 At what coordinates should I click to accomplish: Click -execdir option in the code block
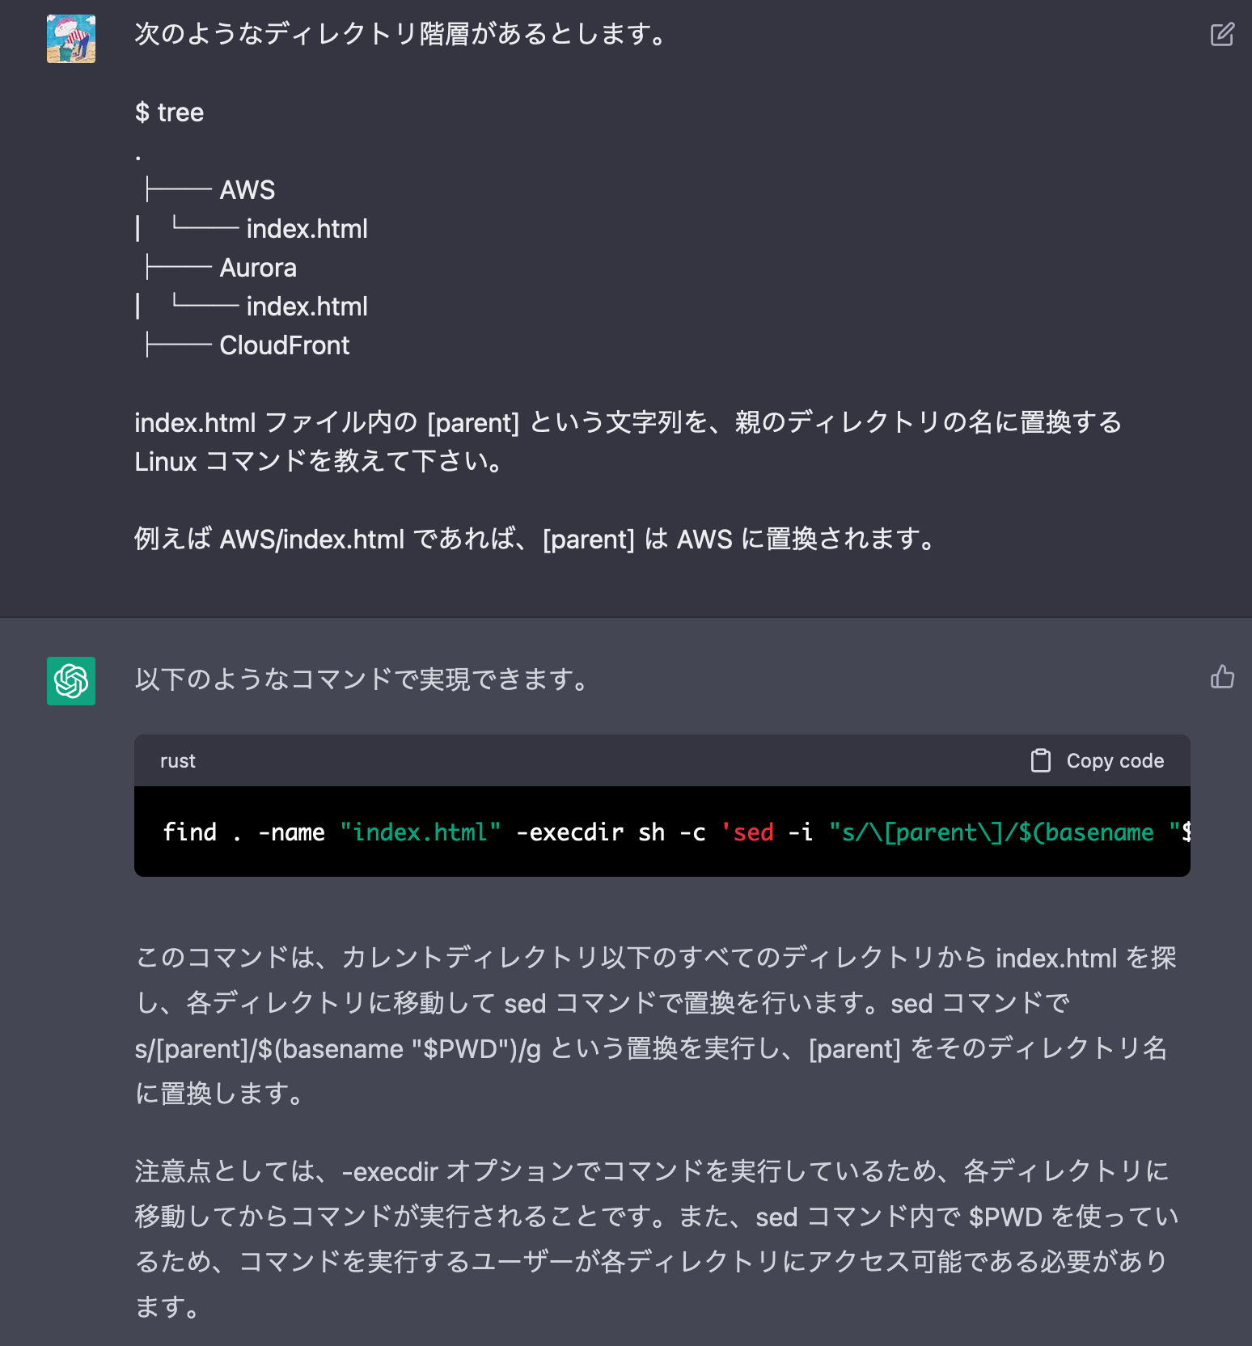[x=569, y=832]
